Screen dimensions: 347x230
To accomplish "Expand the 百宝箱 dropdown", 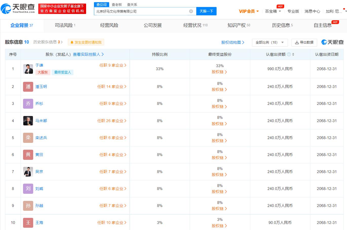I will [x=273, y=11].
